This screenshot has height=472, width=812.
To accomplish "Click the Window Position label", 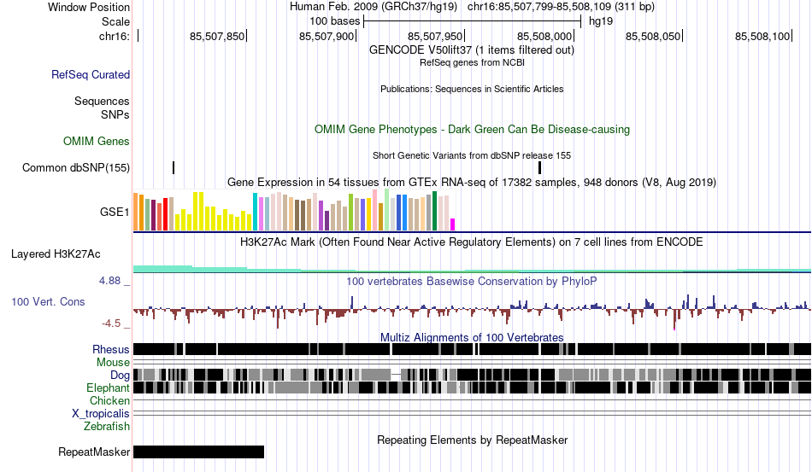I will click(x=89, y=7).
